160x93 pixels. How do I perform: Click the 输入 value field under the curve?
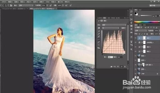coord(110,57)
